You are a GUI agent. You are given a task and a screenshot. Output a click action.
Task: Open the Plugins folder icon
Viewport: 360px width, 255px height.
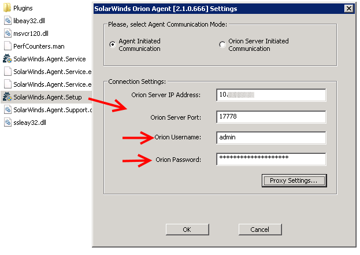7,8
